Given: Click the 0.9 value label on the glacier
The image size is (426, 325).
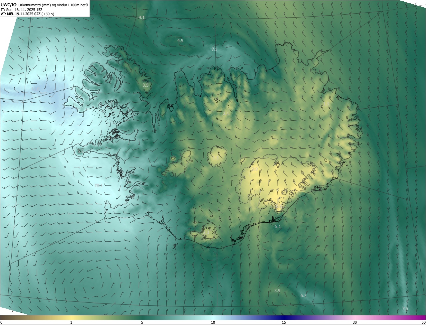Looking at the screenshot, I should click(x=255, y=169).
